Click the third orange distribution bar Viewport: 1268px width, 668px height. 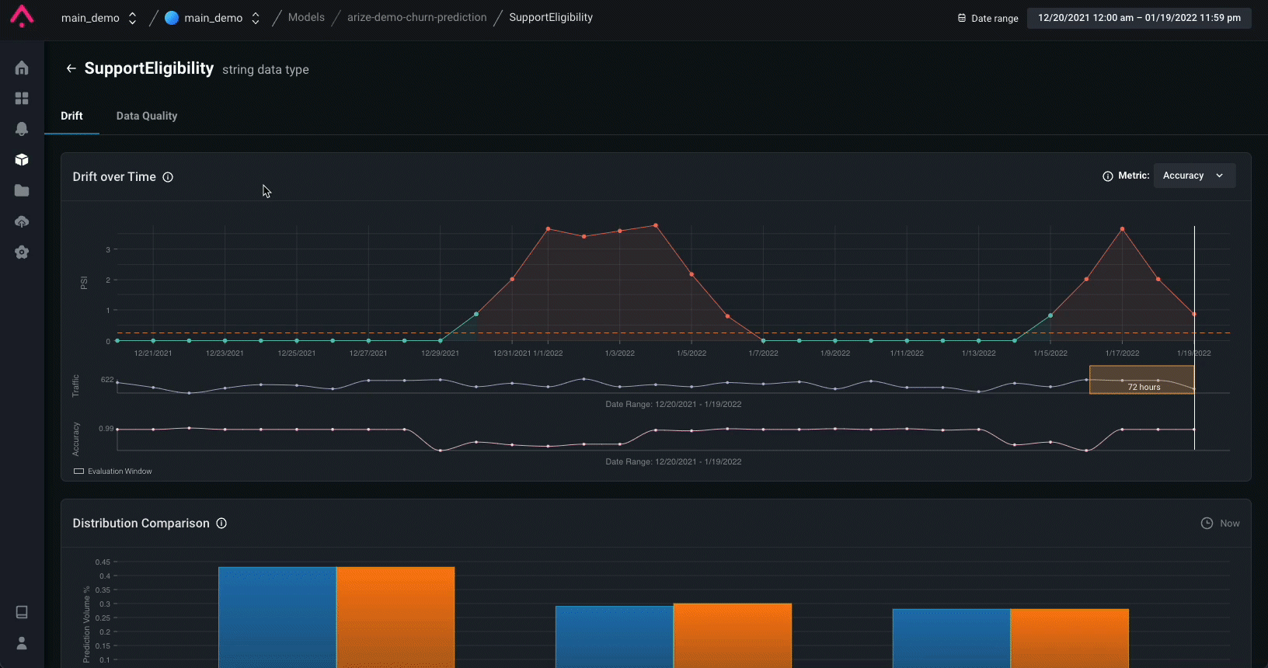tap(1069, 638)
